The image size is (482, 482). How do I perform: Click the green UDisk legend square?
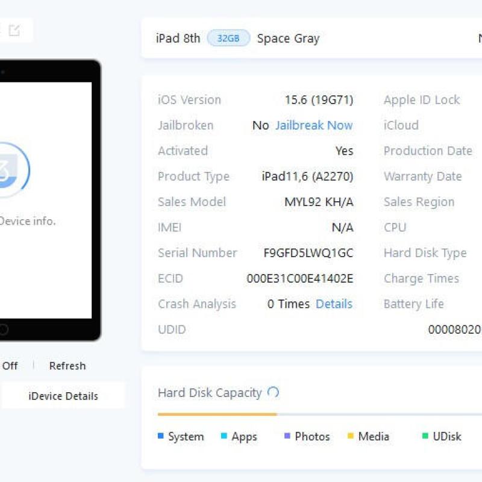click(x=425, y=436)
